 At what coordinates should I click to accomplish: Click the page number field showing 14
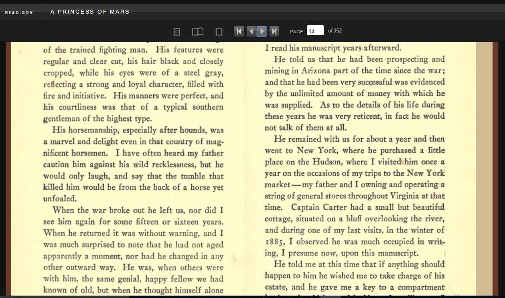pyautogui.click(x=315, y=30)
